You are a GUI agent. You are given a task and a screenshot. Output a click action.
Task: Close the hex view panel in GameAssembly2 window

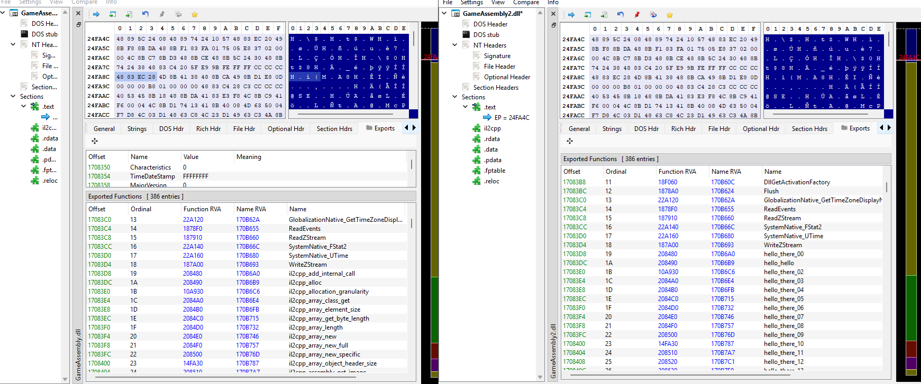pos(553,14)
